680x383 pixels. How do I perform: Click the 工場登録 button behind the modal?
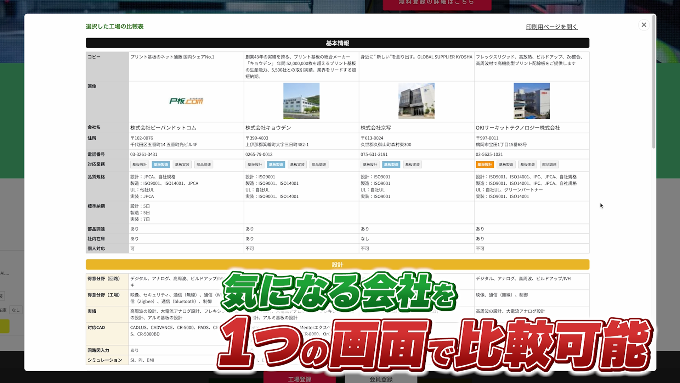(x=300, y=378)
